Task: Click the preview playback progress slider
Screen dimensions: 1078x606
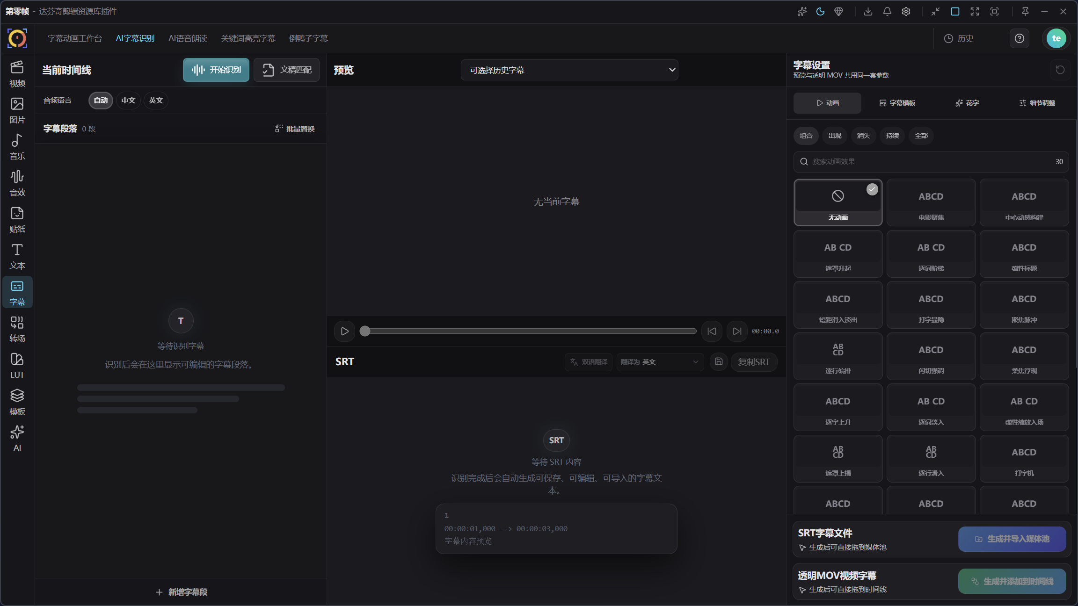Action: 528,331
